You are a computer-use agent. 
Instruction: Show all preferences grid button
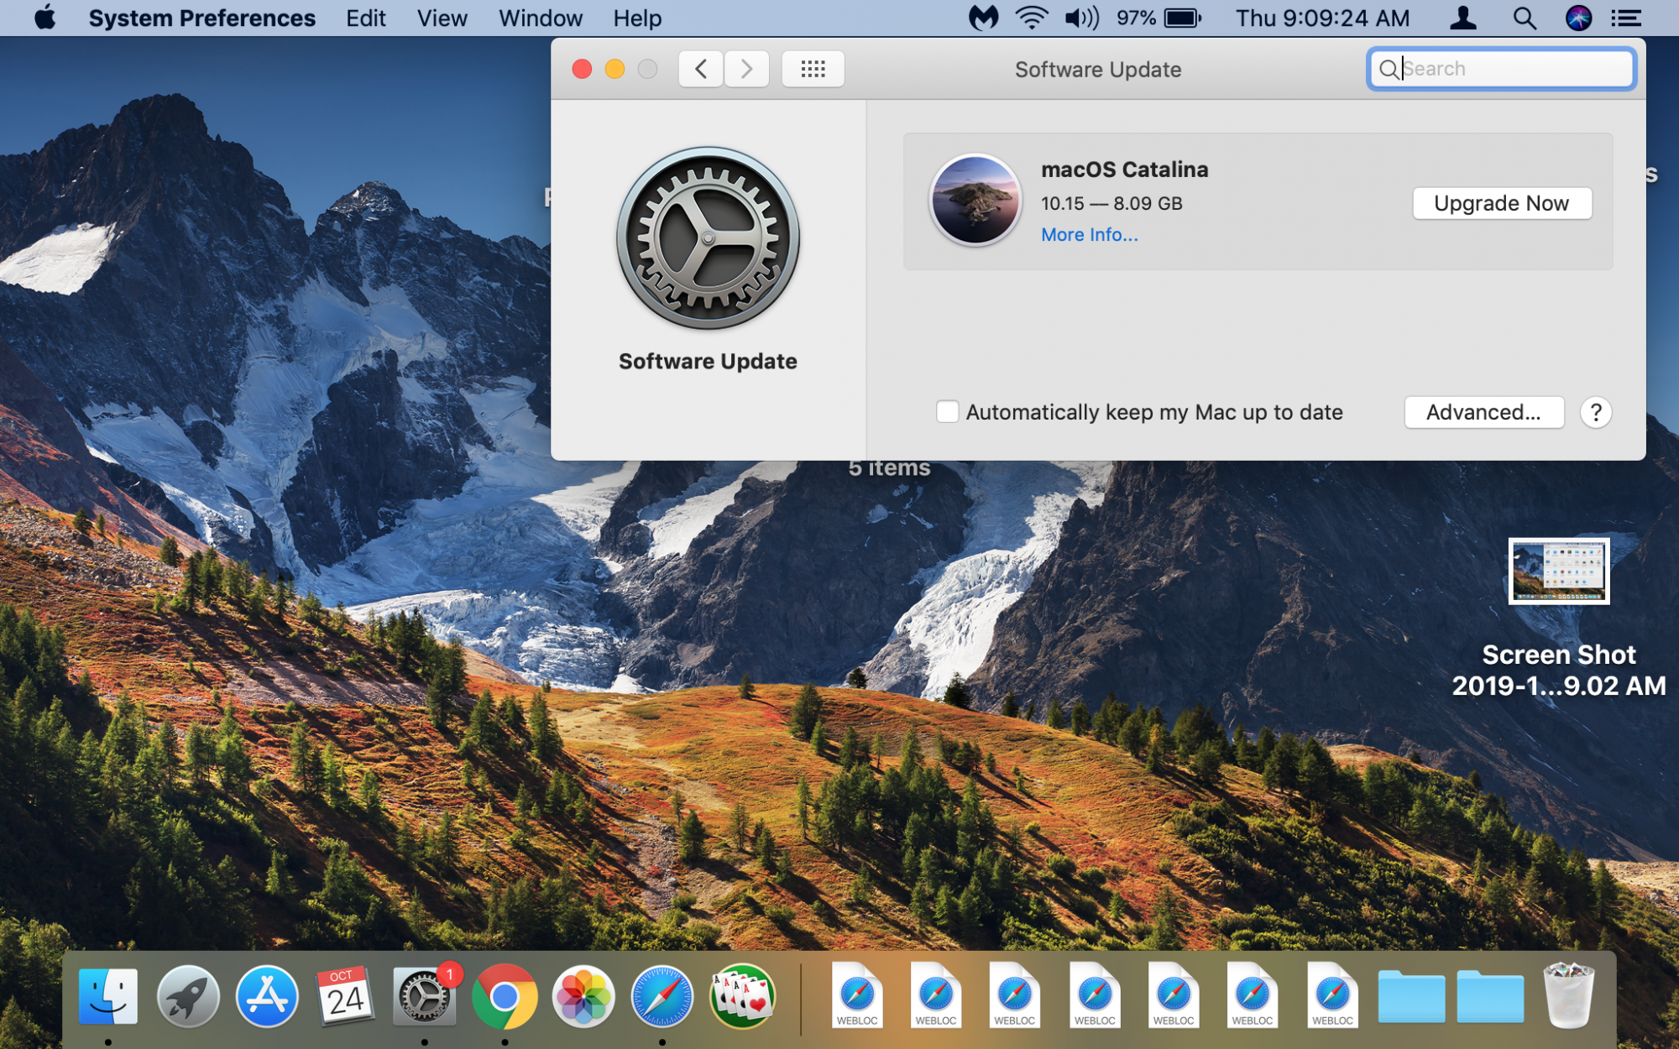[813, 69]
